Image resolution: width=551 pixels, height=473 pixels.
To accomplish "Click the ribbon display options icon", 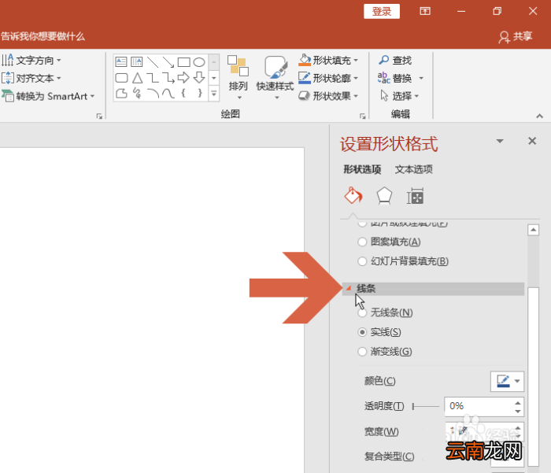I will coord(425,11).
